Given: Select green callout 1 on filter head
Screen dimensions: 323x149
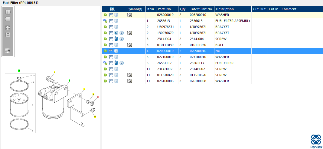Looking at the screenshot, I should (x=69, y=81).
